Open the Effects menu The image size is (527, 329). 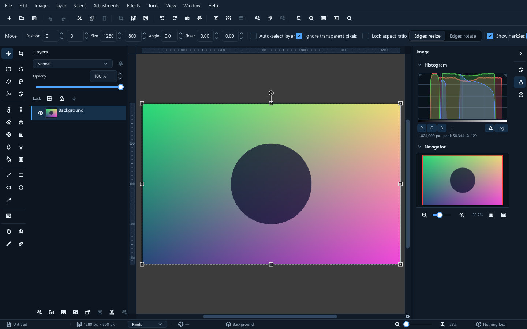coord(134,5)
